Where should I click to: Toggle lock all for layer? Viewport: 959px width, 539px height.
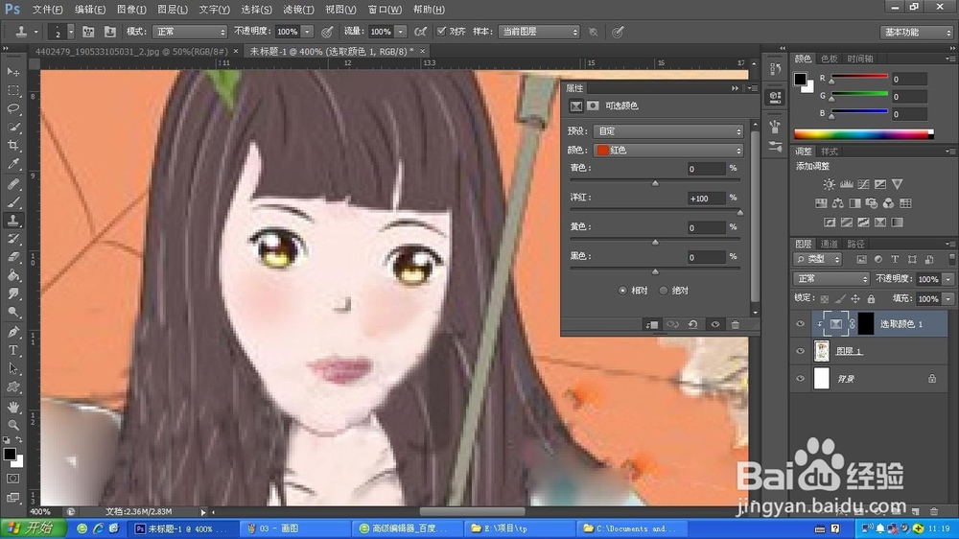871,298
